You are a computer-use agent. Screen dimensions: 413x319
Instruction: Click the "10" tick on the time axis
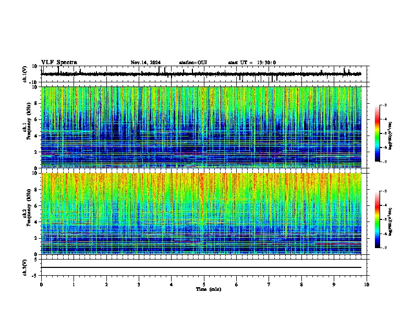(367, 285)
